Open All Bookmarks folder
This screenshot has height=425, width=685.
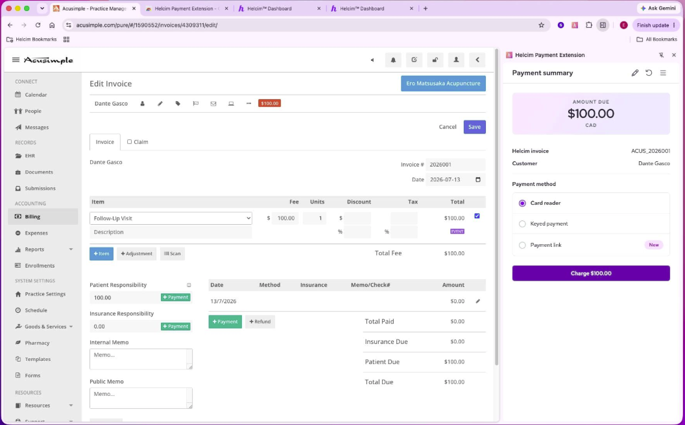[x=656, y=40]
